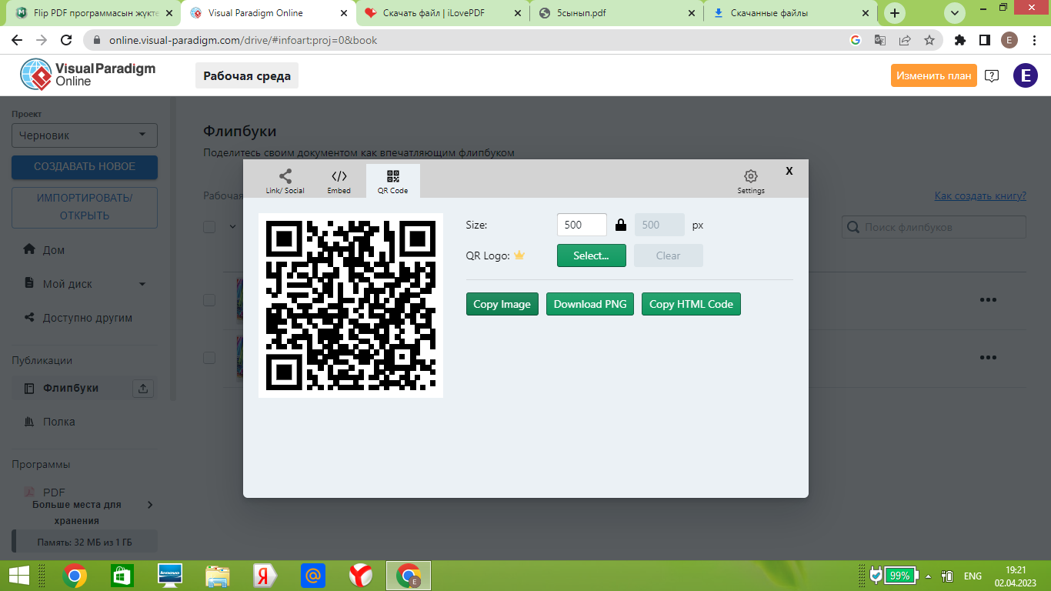
Task: Tick the first flipbook row checkbox
Action: coord(209,299)
